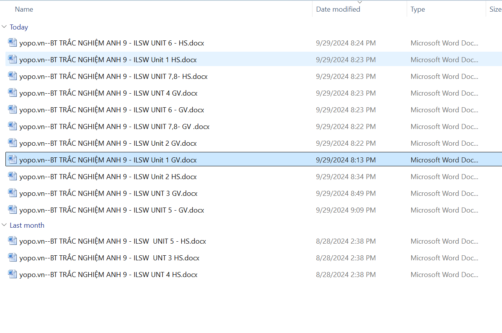Sort files by Type column header
This screenshot has height=333, width=502.
pyautogui.click(x=418, y=9)
